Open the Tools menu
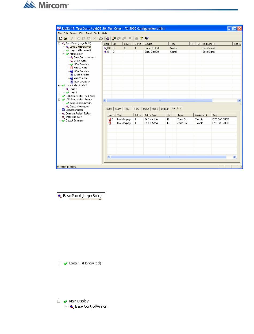254x334 pixels. 97,33
